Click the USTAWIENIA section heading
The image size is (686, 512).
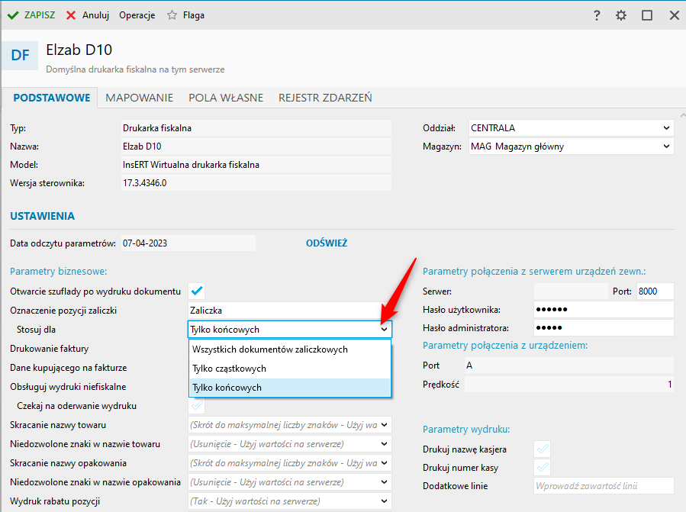pyautogui.click(x=43, y=216)
